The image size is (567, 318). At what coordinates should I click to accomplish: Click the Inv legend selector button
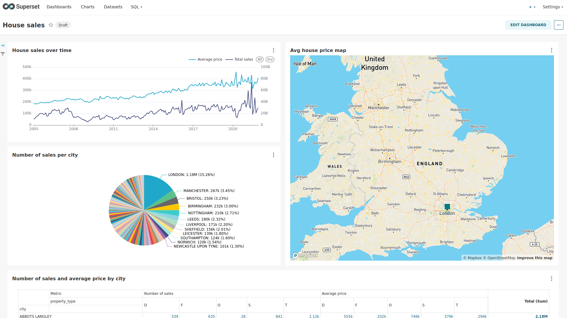(x=270, y=59)
